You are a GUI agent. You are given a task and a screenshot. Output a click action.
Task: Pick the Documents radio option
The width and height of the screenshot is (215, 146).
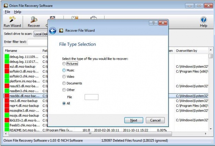(64, 83)
